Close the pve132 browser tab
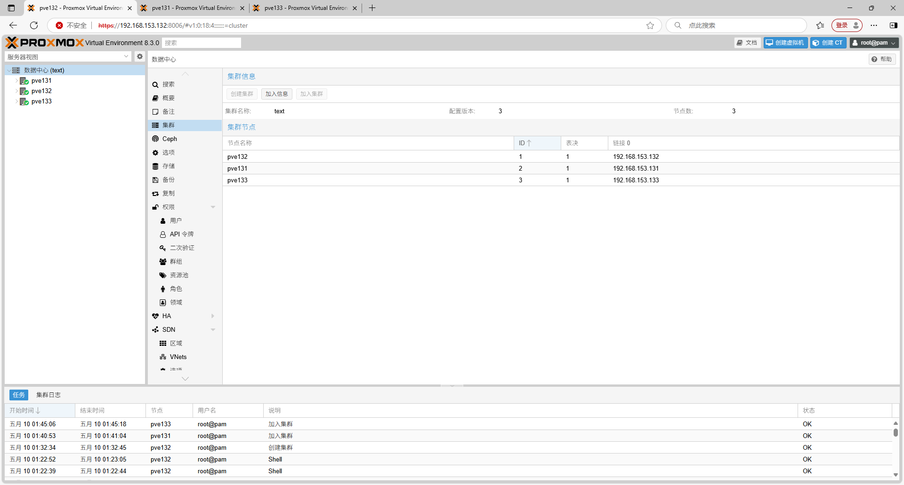Screen dimensions: 904x485 129,8
